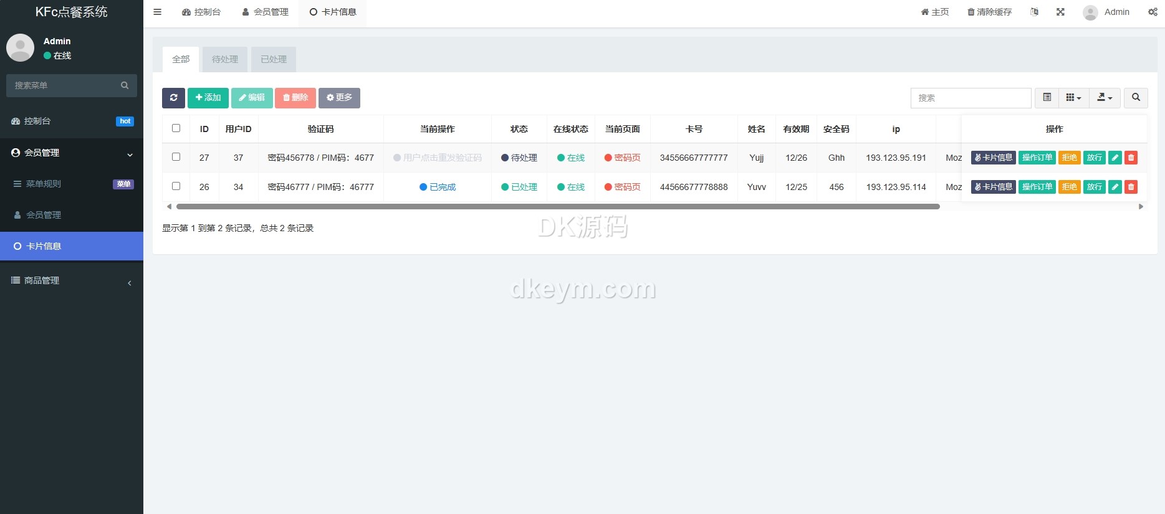Open the export dropdown in table toolbar
Image resolution: width=1165 pixels, height=514 pixels.
1105,98
